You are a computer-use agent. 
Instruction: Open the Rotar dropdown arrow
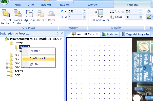click(51, 23)
